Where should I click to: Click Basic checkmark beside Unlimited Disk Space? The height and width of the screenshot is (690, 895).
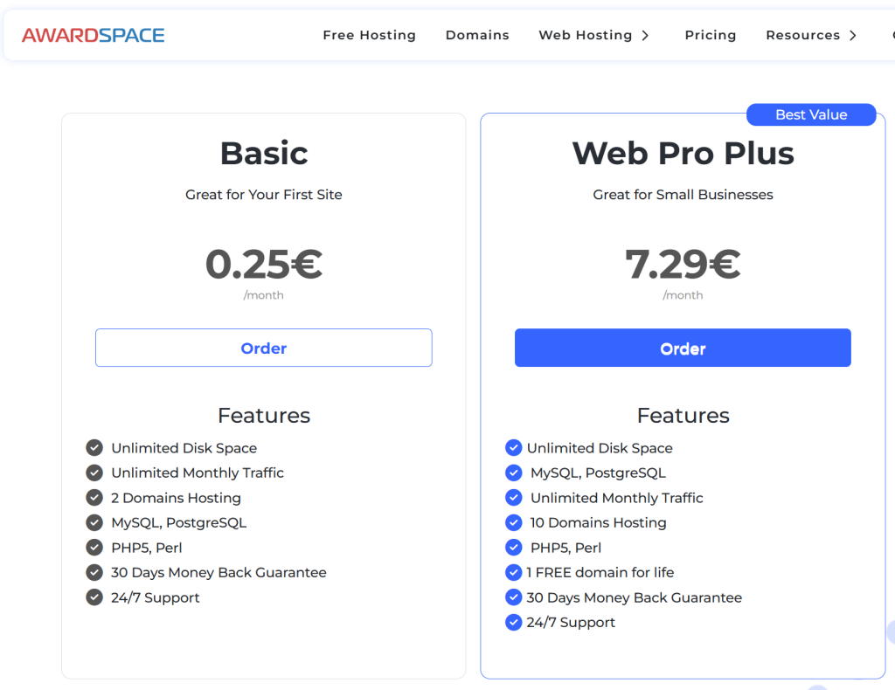[x=94, y=448]
